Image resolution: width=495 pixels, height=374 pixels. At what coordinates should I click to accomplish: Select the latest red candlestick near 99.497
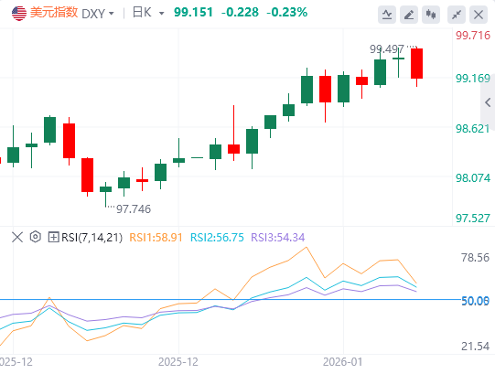click(416, 63)
